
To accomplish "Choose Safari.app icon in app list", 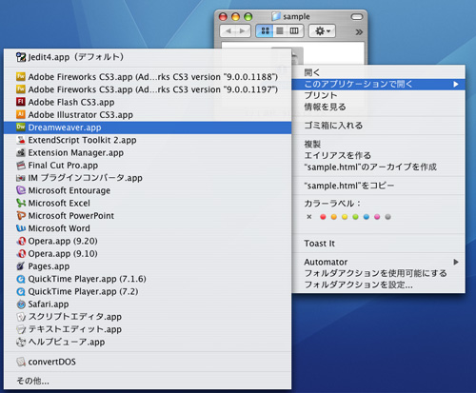I will [21, 304].
